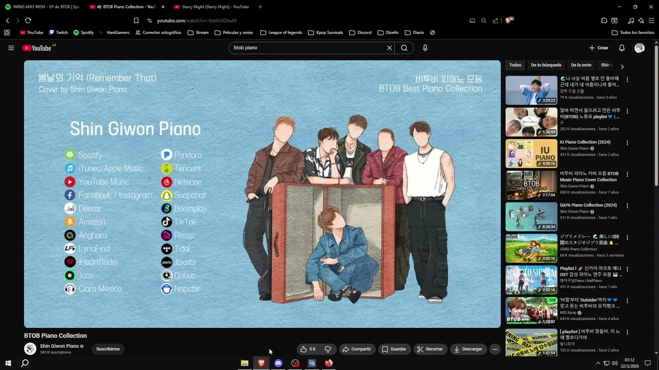This screenshot has height=370, width=659.
Task: Open the Spotify bookmark
Action: (x=83, y=32)
